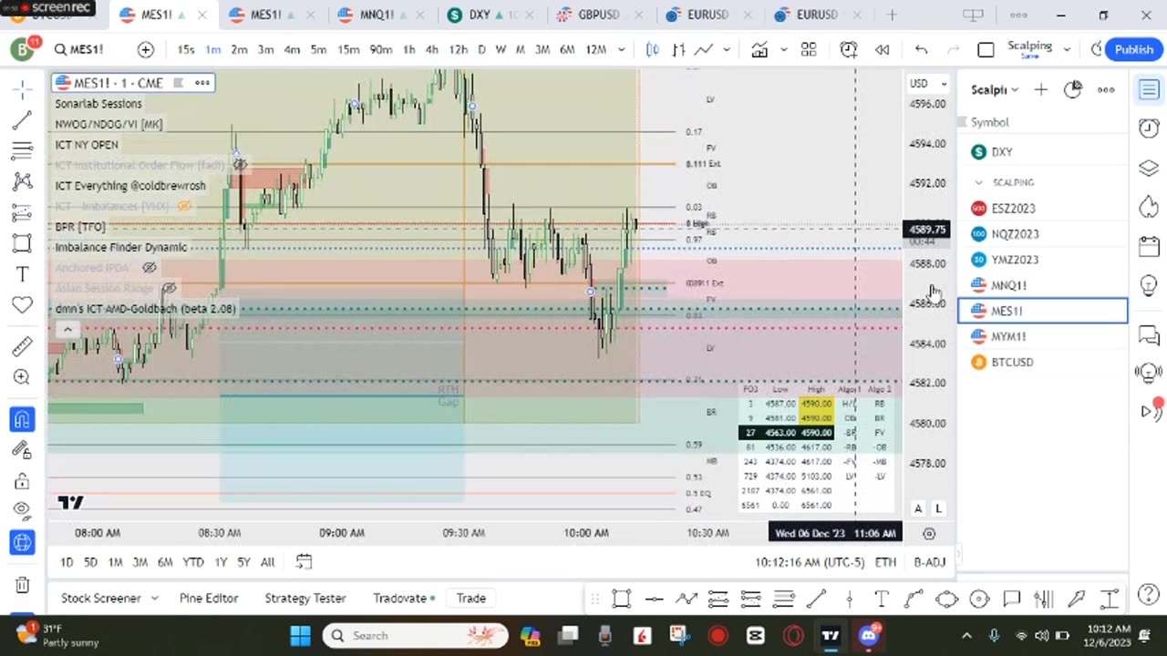Viewport: 1167px width, 656px height.
Task: Select the trend line drawing tool
Action: (23, 120)
